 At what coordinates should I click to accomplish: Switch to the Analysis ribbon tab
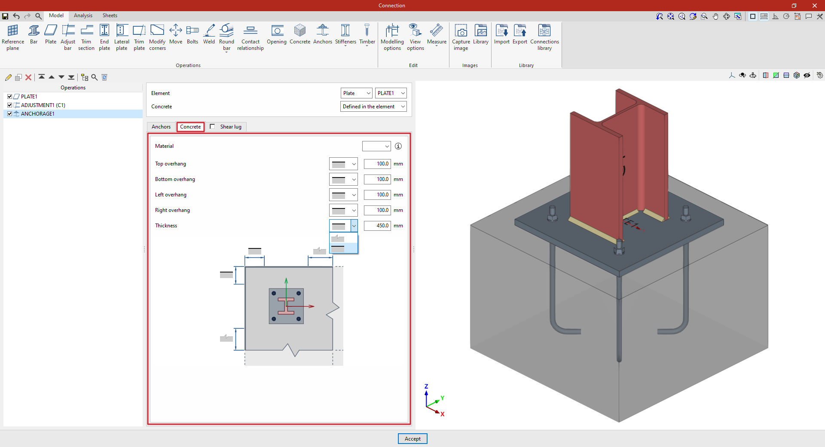pyautogui.click(x=83, y=15)
